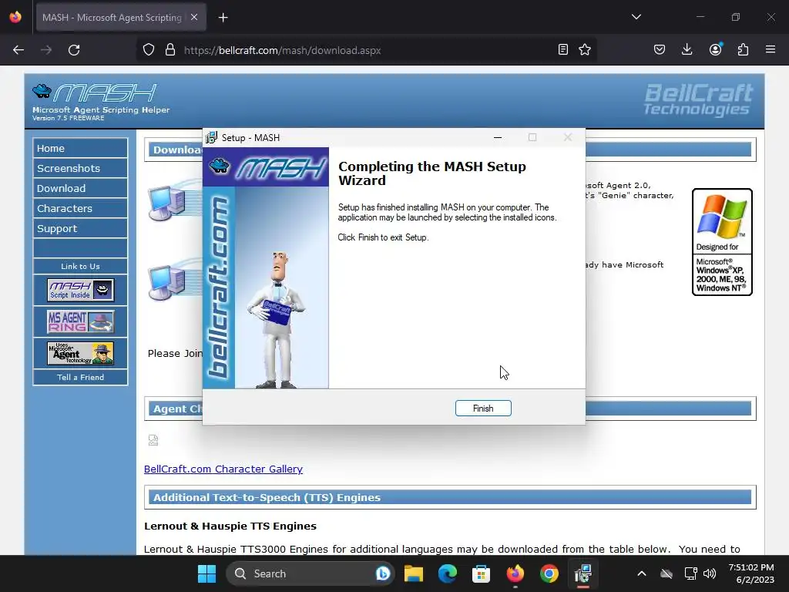Viewport: 789px width, 592px height.
Task: Open Firefox account icon
Action: pos(715,49)
